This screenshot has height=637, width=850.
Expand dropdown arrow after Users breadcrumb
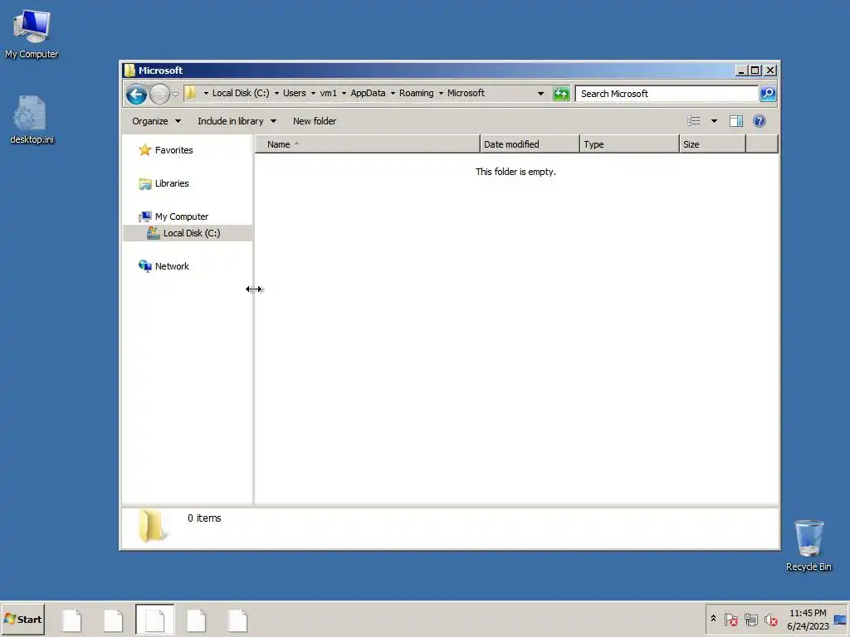point(313,93)
